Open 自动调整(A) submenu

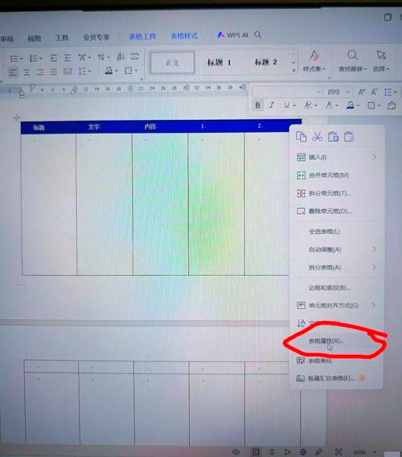click(x=336, y=249)
